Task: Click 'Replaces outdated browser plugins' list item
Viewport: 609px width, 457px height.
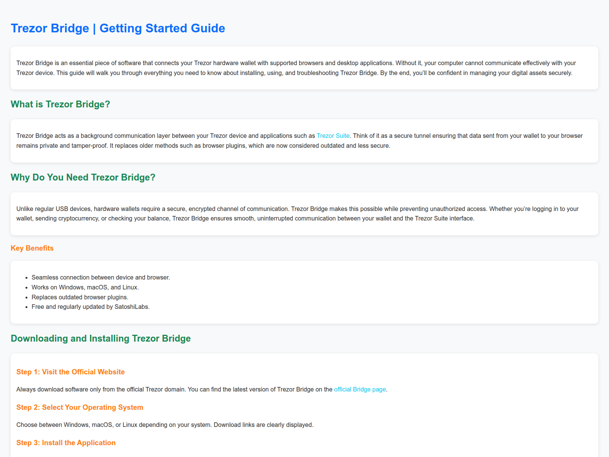Action: tap(80, 297)
